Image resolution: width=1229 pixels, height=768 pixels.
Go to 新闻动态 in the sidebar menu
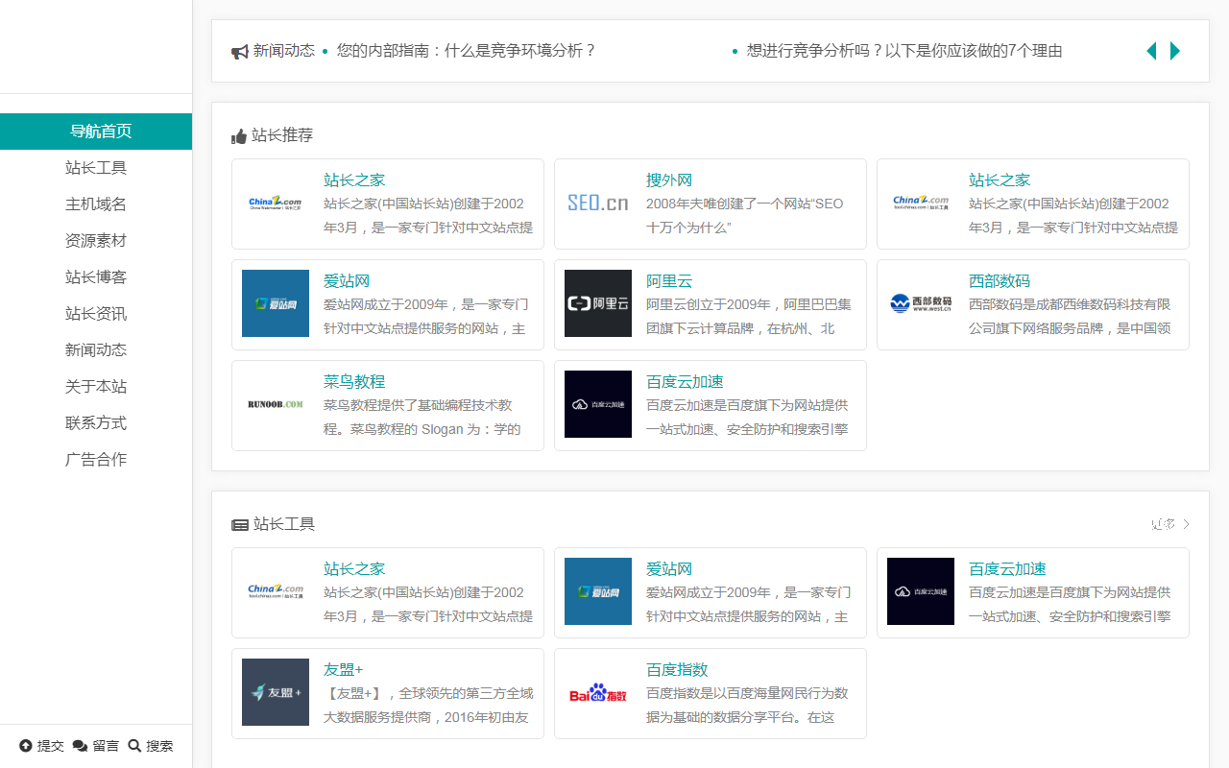point(96,350)
